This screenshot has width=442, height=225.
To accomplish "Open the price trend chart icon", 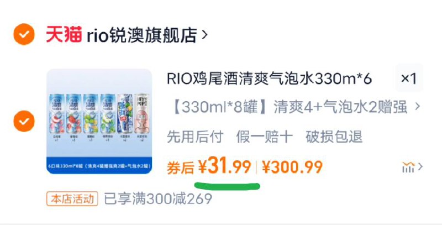I will click(x=408, y=167).
